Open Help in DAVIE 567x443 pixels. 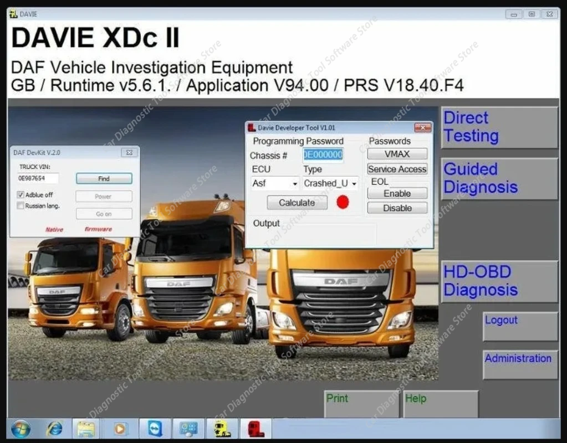(x=441, y=404)
